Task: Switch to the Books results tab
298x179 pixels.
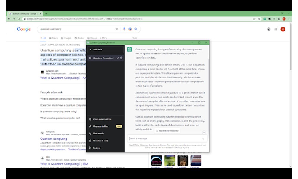Action: point(79,38)
